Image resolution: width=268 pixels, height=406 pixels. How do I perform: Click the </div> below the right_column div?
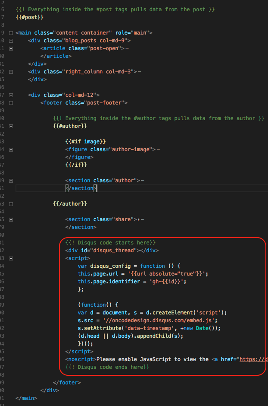[37, 79]
